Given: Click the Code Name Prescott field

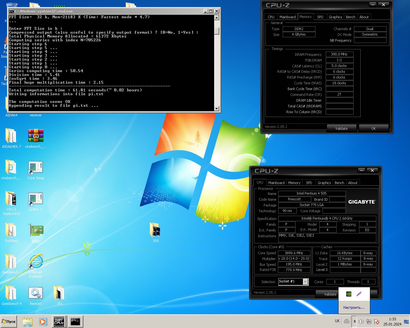Looking at the screenshot, I should pyautogui.click(x=294, y=199).
